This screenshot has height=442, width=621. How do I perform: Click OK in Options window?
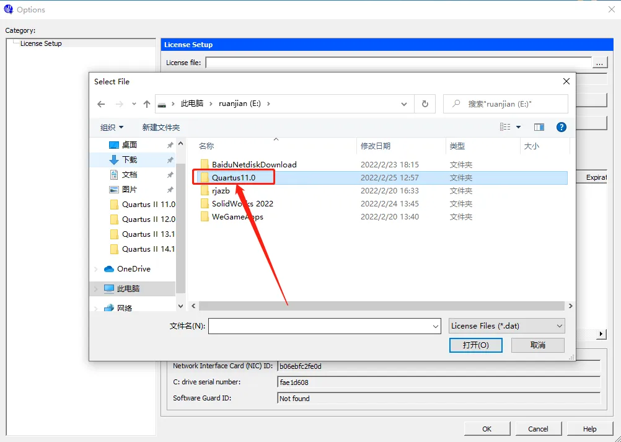[487, 429]
